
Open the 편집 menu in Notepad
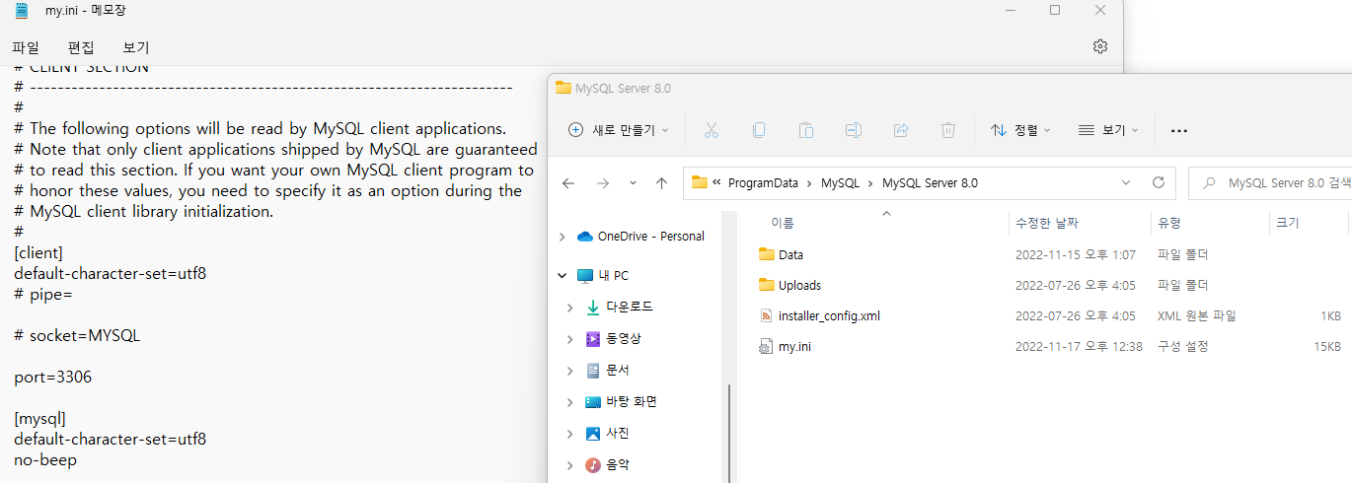[81, 46]
